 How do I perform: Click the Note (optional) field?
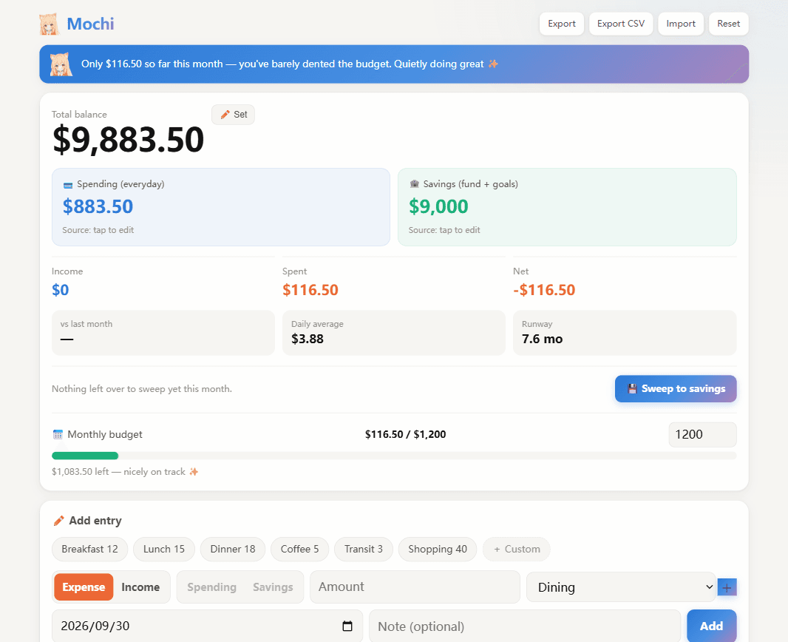click(525, 626)
